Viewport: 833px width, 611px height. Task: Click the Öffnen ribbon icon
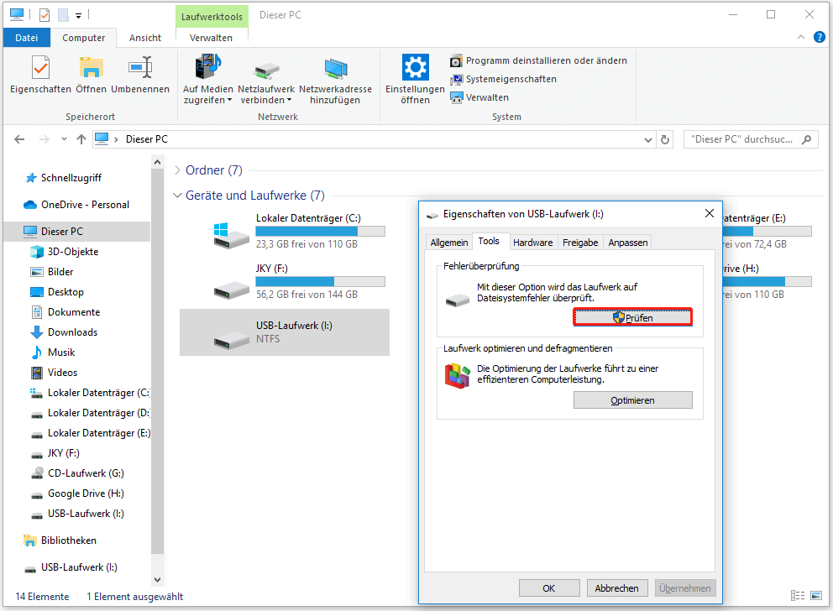[91, 76]
